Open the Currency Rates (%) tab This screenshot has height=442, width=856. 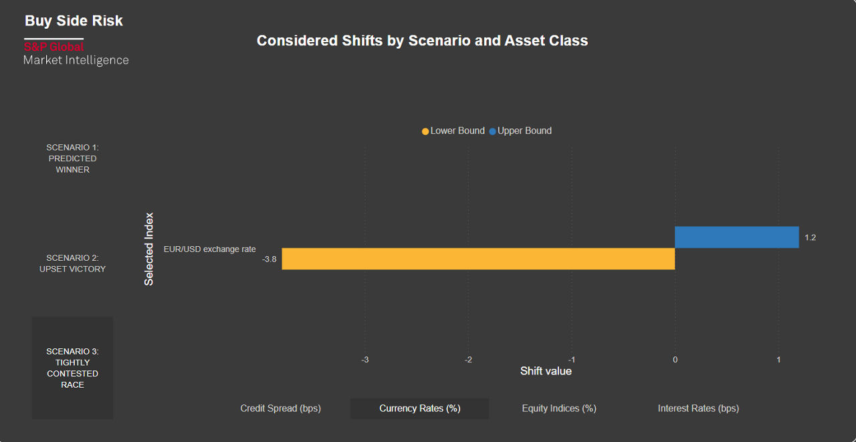pyautogui.click(x=419, y=409)
